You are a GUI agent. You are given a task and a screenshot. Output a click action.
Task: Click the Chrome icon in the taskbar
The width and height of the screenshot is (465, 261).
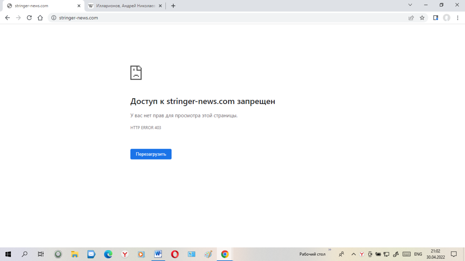point(225,254)
